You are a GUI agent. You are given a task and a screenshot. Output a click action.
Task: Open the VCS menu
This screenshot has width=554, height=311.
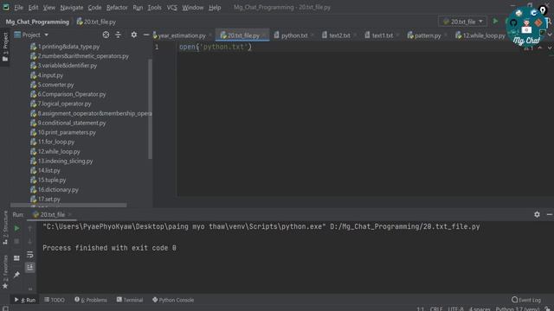(x=171, y=8)
